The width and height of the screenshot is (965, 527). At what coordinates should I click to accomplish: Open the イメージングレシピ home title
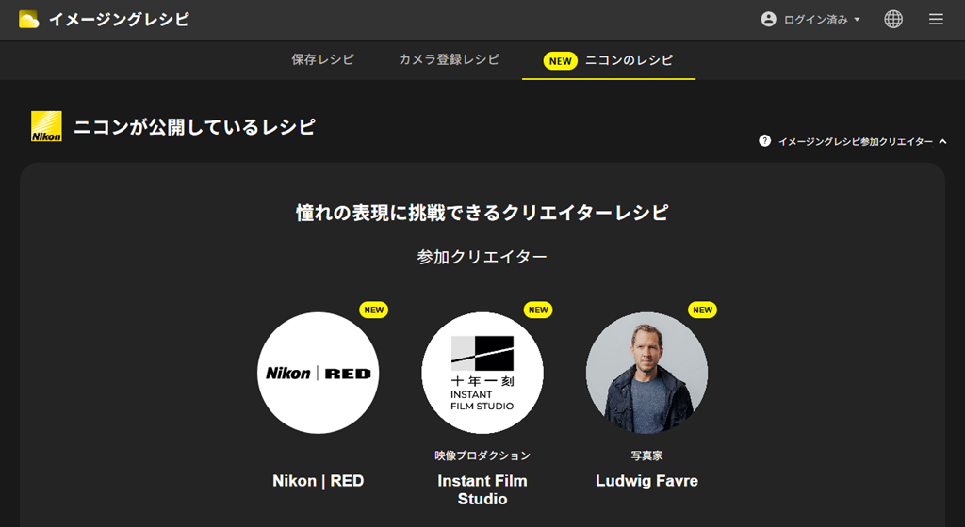[120, 20]
